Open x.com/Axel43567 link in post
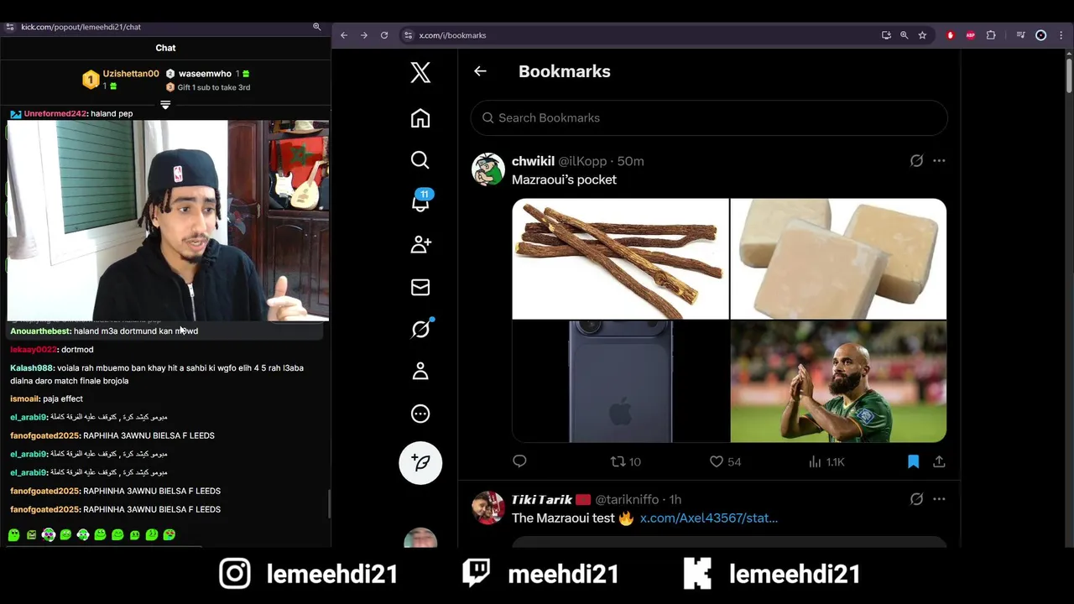Image resolution: width=1074 pixels, height=604 pixels. pos(709,518)
